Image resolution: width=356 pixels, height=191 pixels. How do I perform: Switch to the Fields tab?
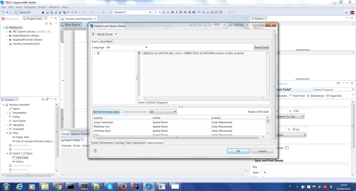tap(95, 143)
